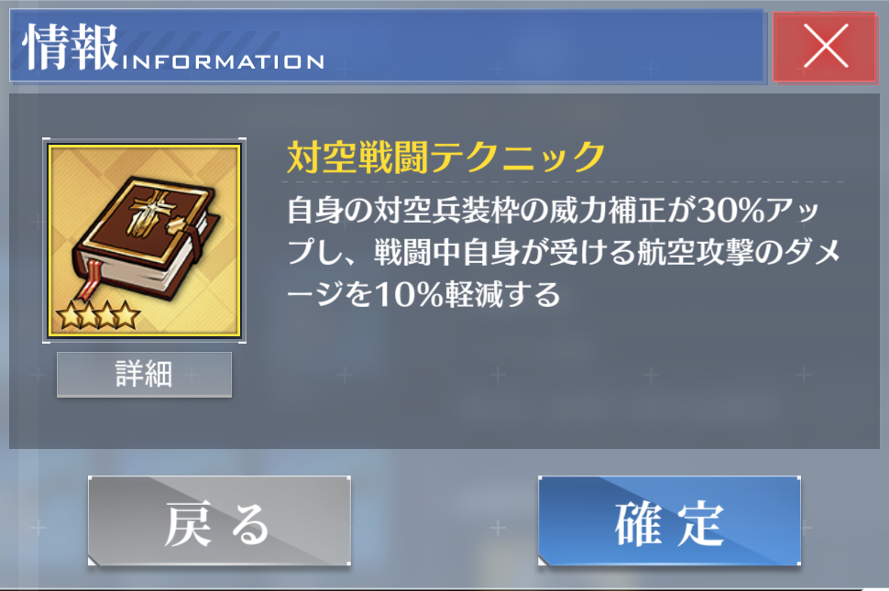The height and width of the screenshot is (591, 889).
Task: Click the 10%軽減する description text
Action: (x=423, y=294)
